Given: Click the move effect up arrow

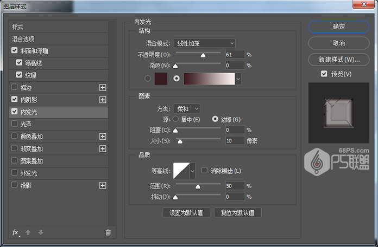Looking at the screenshot, I should [28, 232].
